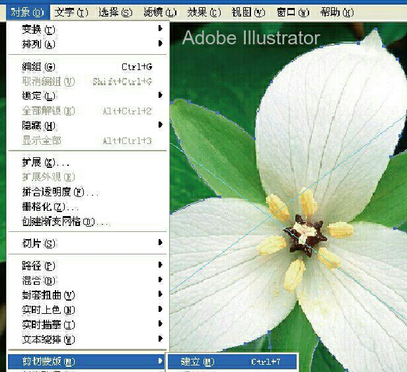Screen dimensions: 407x372
Task: Choose 栅格化(Z)... menu entry
Action: pos(88,207)
